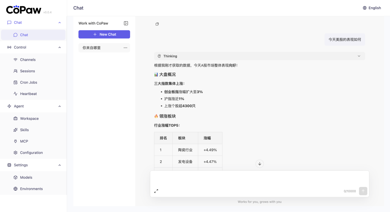This screenshot has height=212, width=390.
Task: Click bullet 沪指涨近1%
Action: tap(174, 99)
